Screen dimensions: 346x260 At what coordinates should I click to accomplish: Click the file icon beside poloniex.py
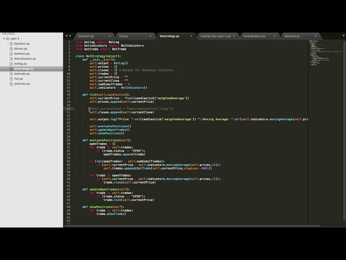pyautogui.click(x=11, y=84)
